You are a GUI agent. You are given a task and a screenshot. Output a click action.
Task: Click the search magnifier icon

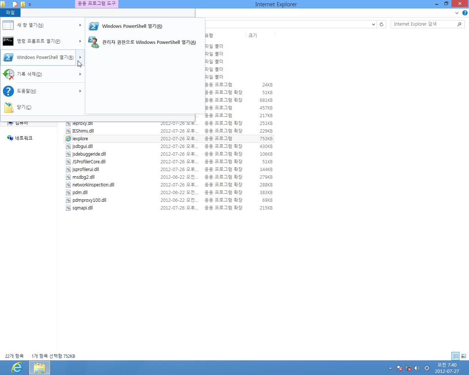(x=459, y=24)
